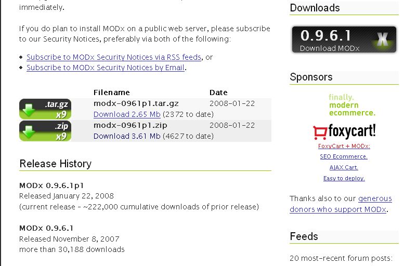Viewport: 404px width, 266px height.
Task: Click the date in the zip row
Action: coord(232,125)
